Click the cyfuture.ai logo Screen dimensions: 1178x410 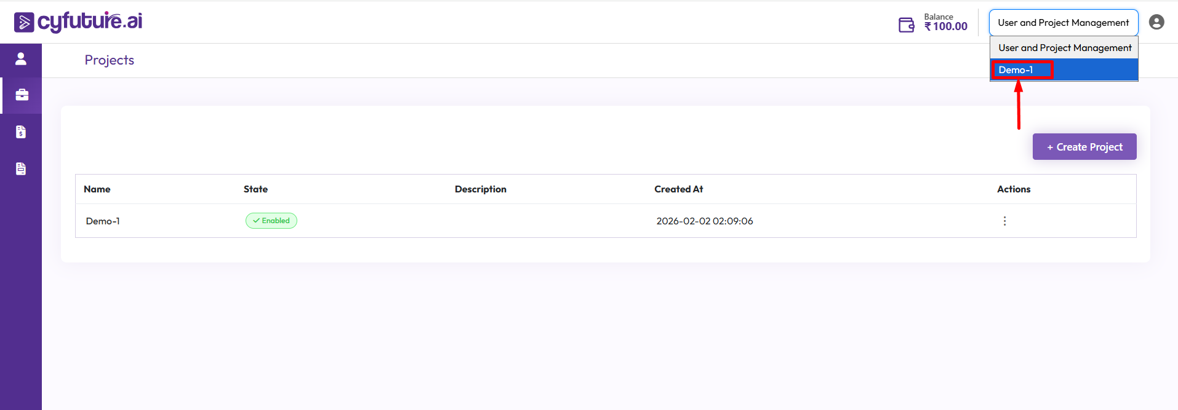pos(78,22)
